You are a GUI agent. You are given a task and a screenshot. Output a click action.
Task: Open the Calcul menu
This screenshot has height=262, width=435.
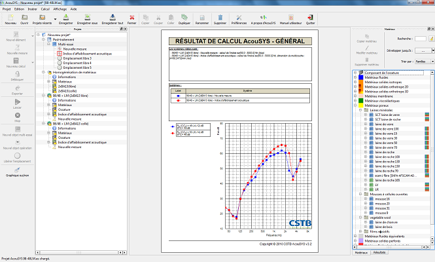coord(45,9)
